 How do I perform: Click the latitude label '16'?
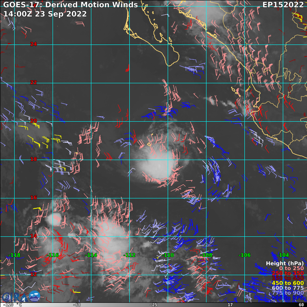click(33, 198)
